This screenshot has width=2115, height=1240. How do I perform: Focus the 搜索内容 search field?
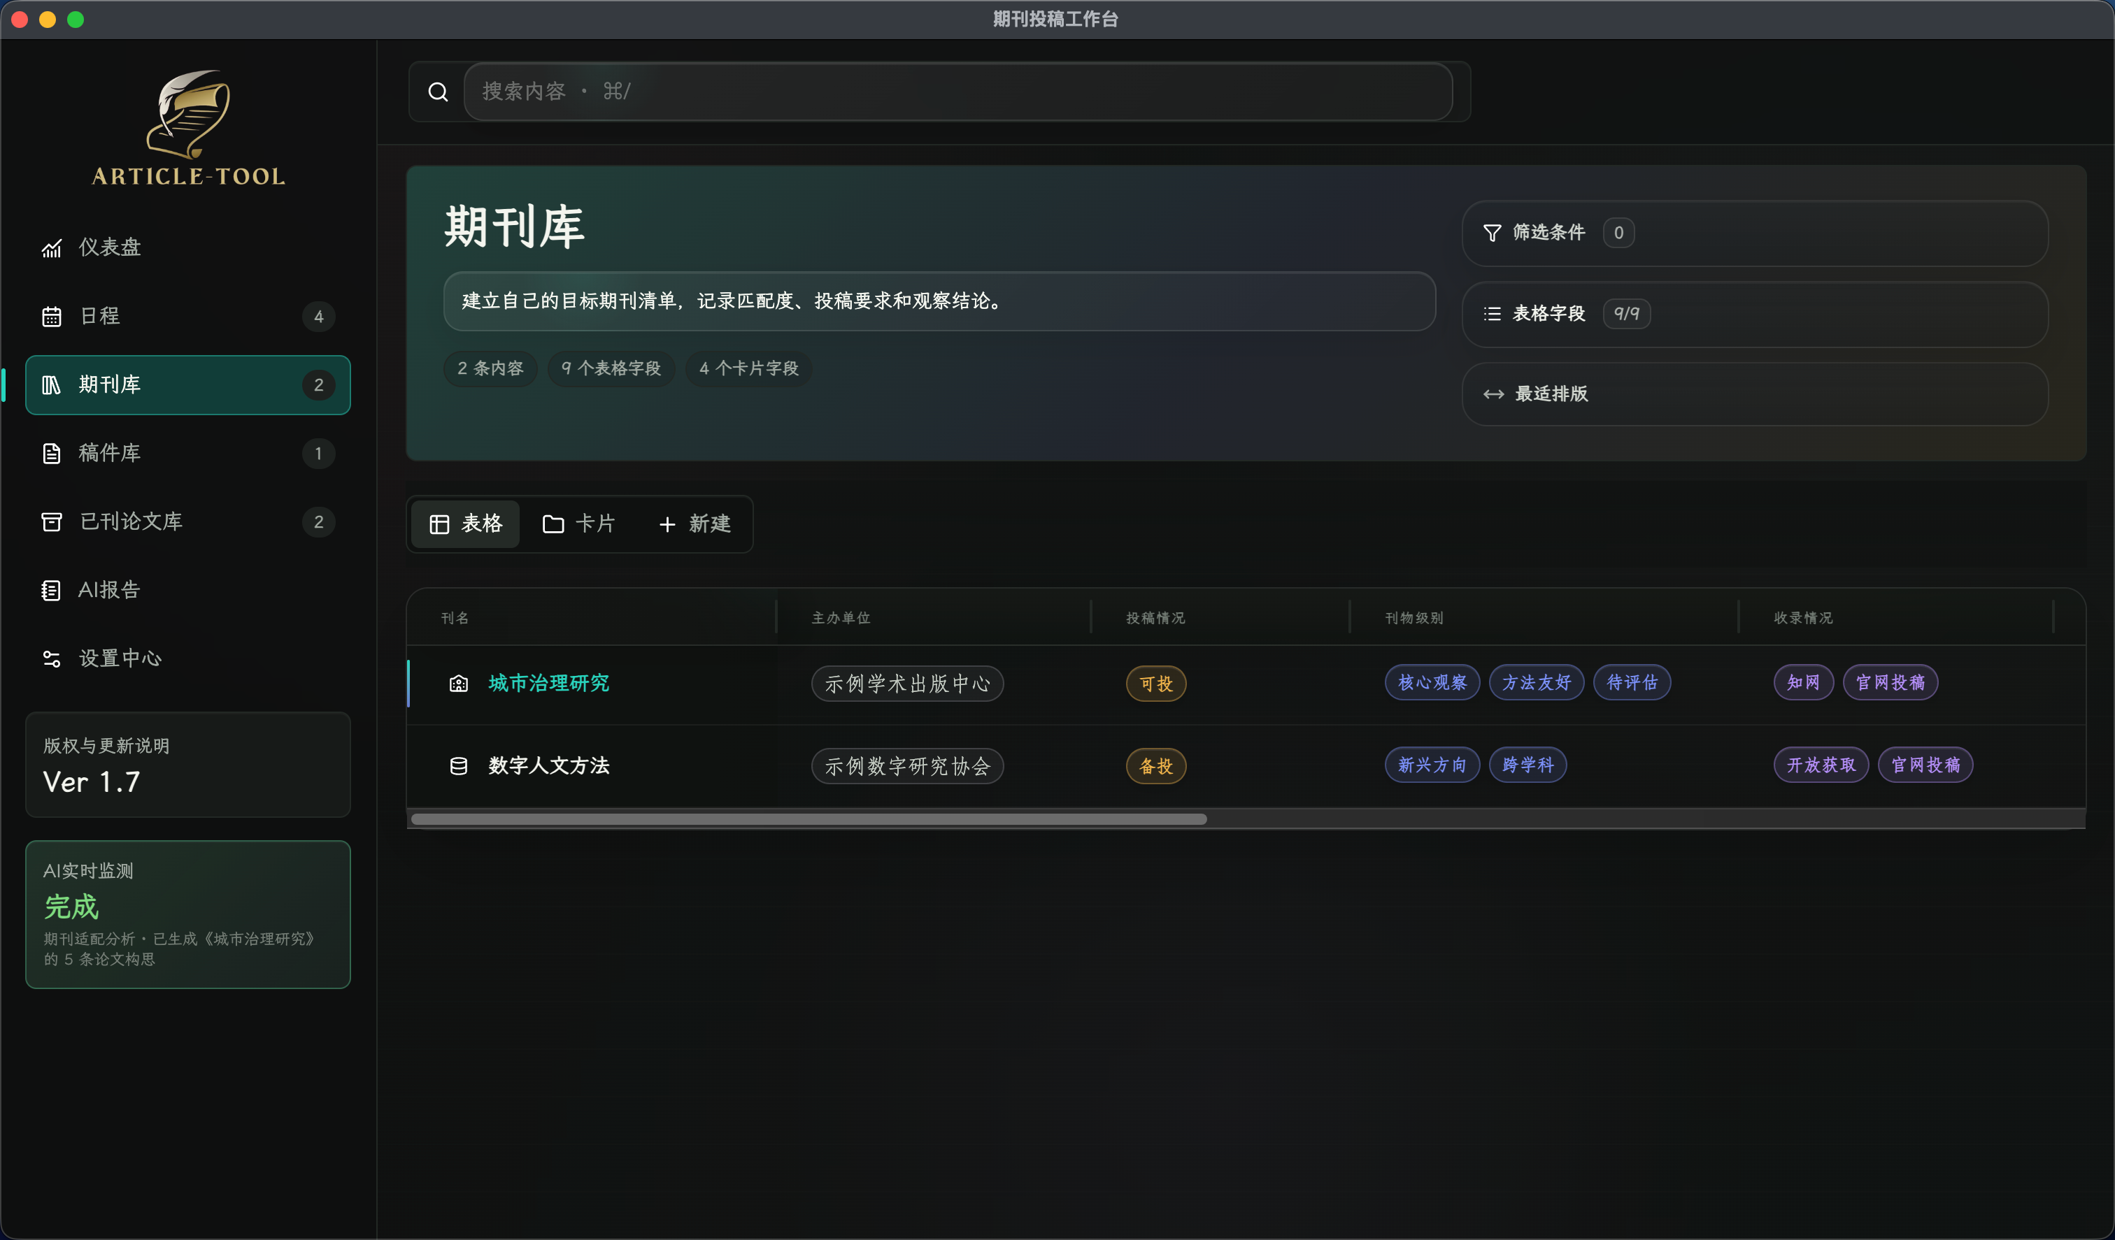(957, 92)
